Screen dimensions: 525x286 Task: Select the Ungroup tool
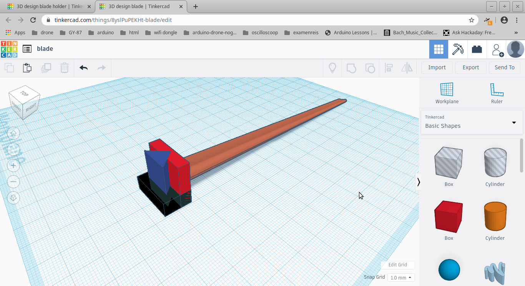point(370,68)
